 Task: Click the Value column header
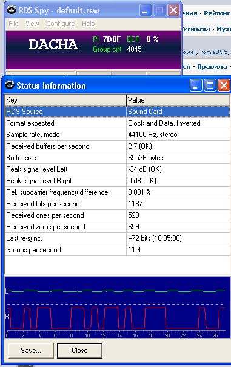(x=178, y=100)
